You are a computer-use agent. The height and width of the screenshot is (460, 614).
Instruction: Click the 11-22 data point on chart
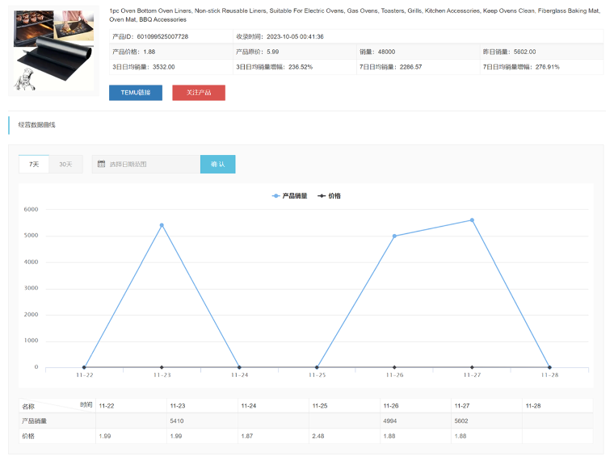point(84,367)
